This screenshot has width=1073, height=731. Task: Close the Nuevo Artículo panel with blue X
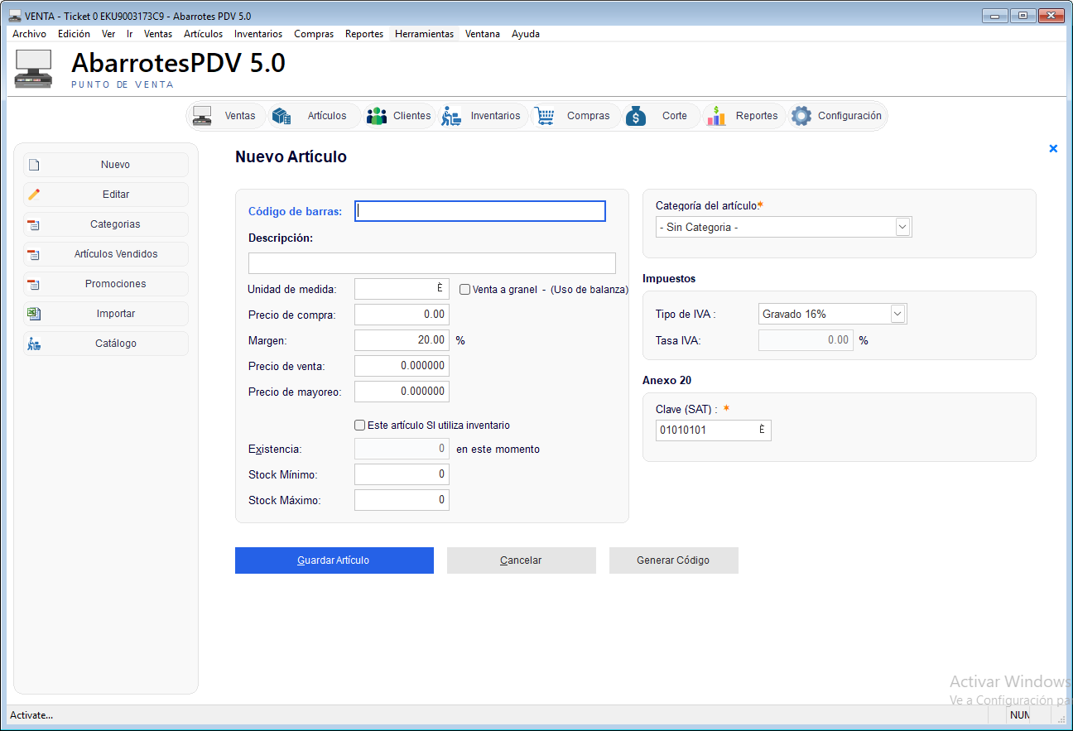[1053, 148]
